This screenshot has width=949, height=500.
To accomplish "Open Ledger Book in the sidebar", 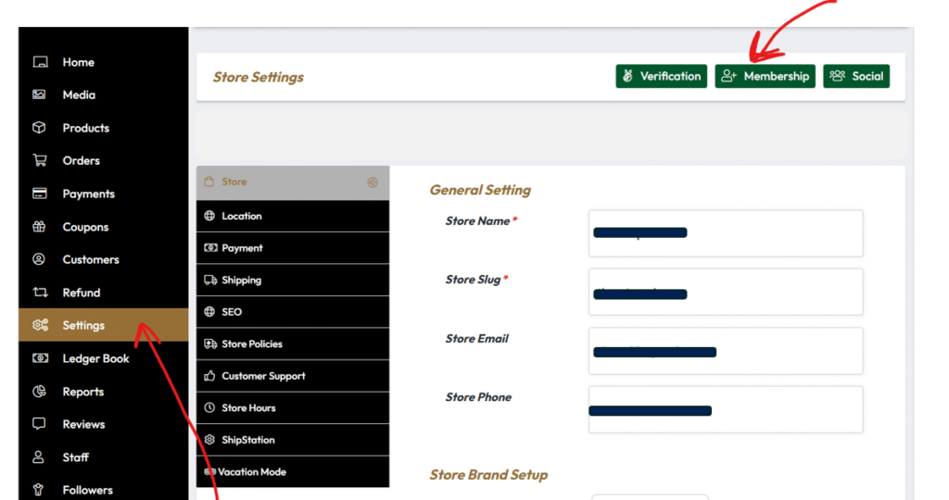I will click(95, 358).
